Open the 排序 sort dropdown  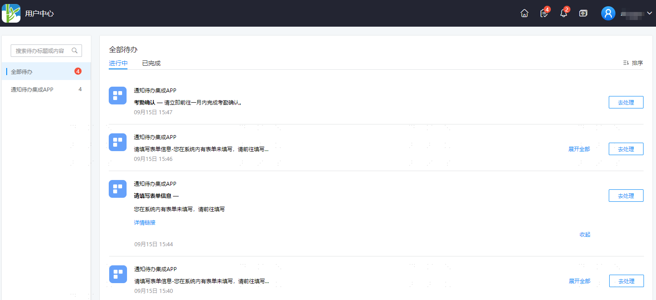(x=633, y=63)
